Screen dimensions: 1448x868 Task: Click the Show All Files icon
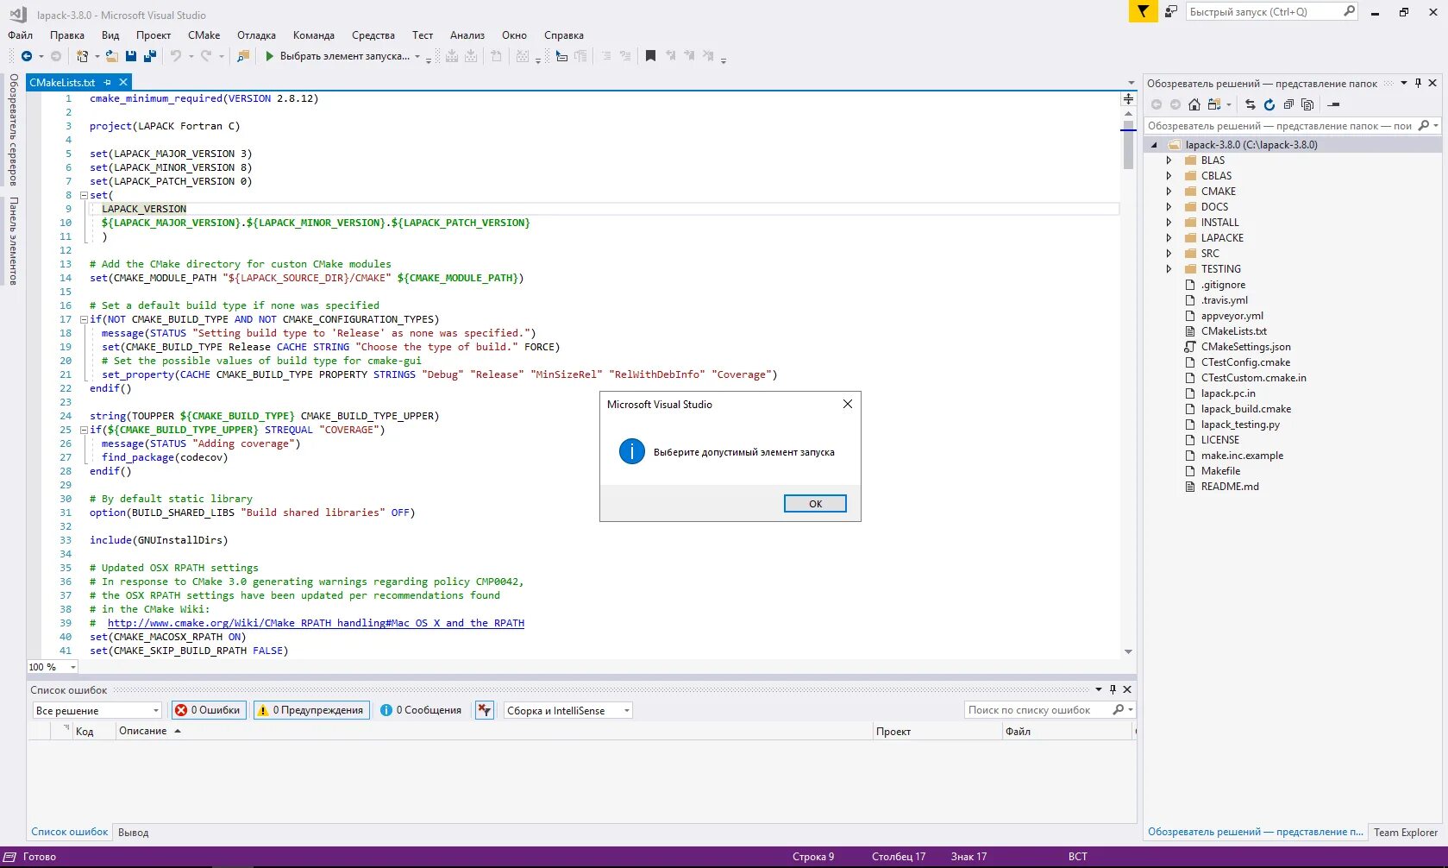(1307, 104)
